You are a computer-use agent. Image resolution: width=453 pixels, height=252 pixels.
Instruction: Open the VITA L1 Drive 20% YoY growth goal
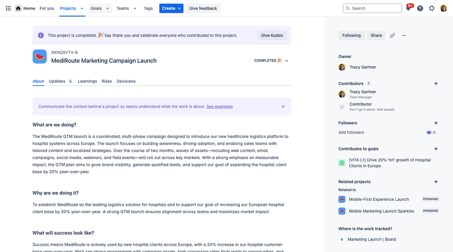390,163
